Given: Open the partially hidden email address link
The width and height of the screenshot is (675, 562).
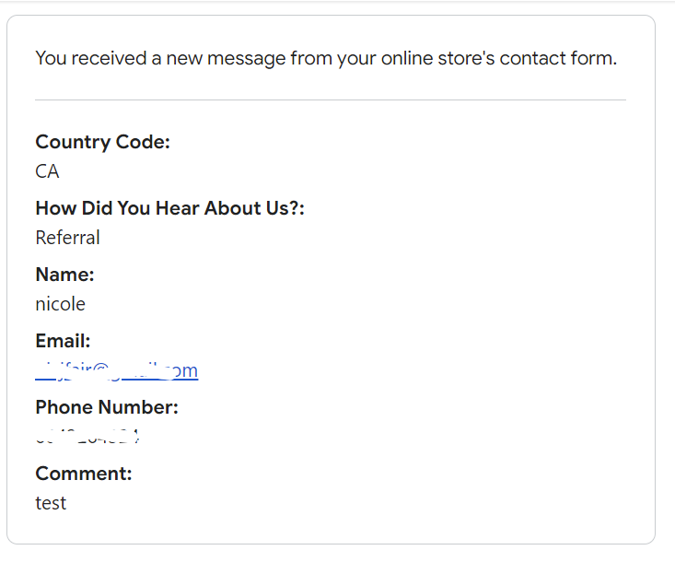Looking at the screenshot, I should [117, 370].
